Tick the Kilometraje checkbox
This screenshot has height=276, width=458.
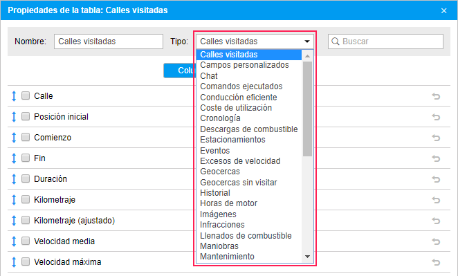tap(26, 199)
